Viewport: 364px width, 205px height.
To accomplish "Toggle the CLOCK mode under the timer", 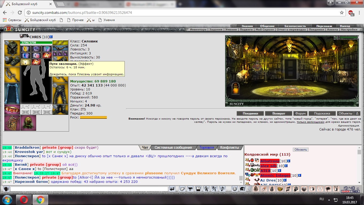I will pos(346,191).
